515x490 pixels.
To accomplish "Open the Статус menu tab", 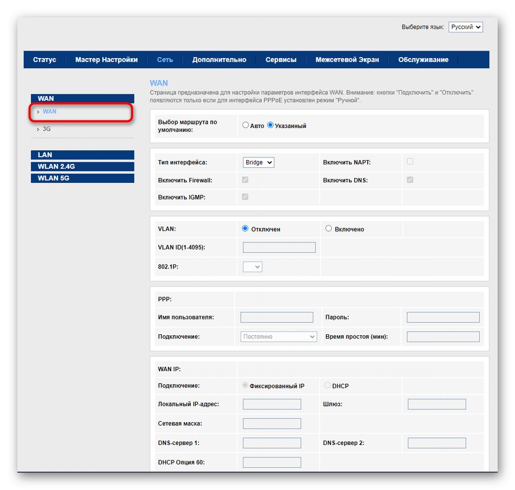I will [44, 60].
